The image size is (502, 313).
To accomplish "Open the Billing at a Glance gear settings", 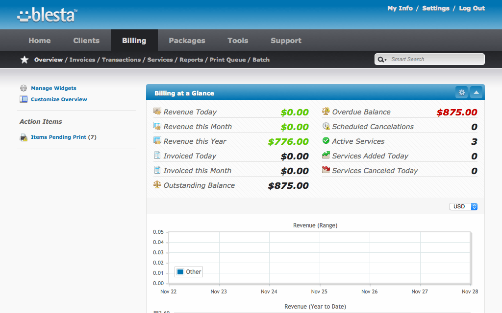I will (x=461, y=92).
